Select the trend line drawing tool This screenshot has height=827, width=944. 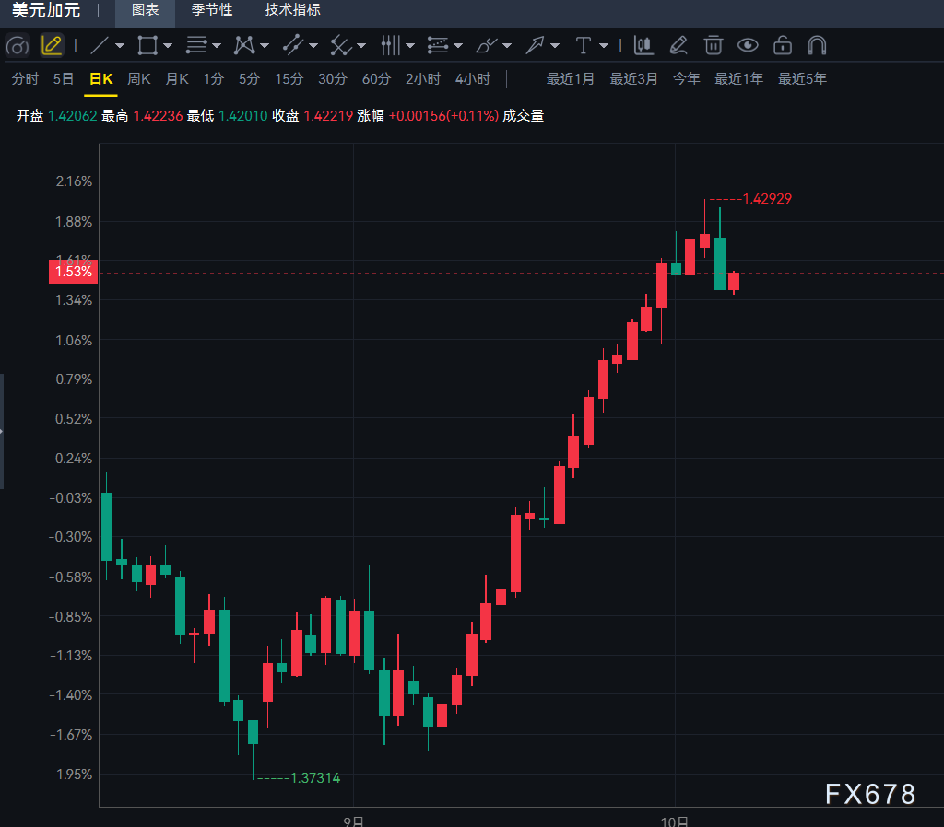[x=100, y=46]
